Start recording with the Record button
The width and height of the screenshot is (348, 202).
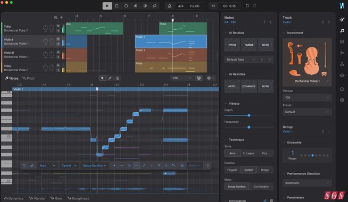click(126, 6)
